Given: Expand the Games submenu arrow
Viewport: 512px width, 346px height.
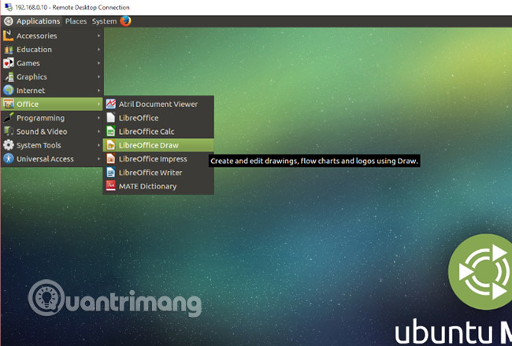Looking at the screenshot, I should [x=98, y=63].
